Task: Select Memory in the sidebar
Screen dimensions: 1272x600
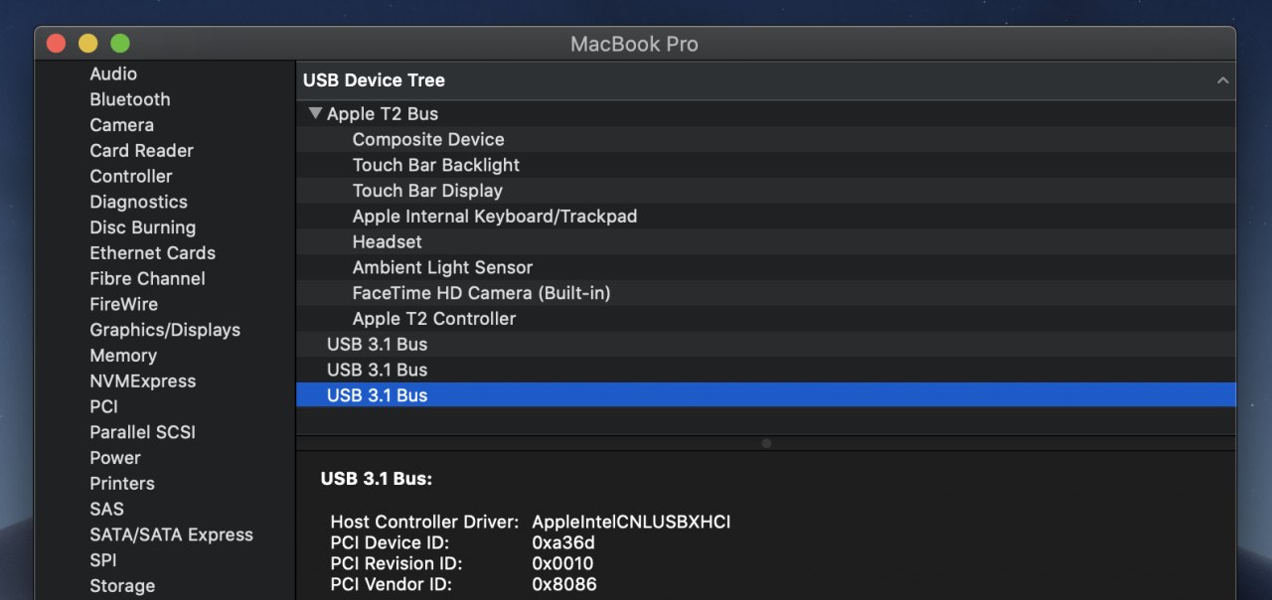Action: pos(123,356)
